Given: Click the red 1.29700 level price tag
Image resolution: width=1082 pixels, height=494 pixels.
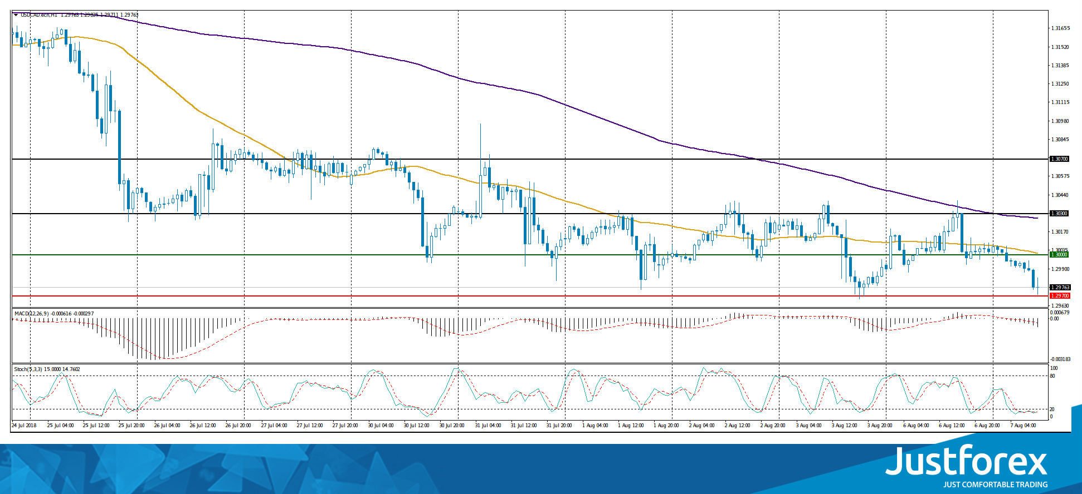Looking at the screenshot, I should 1060,296.
